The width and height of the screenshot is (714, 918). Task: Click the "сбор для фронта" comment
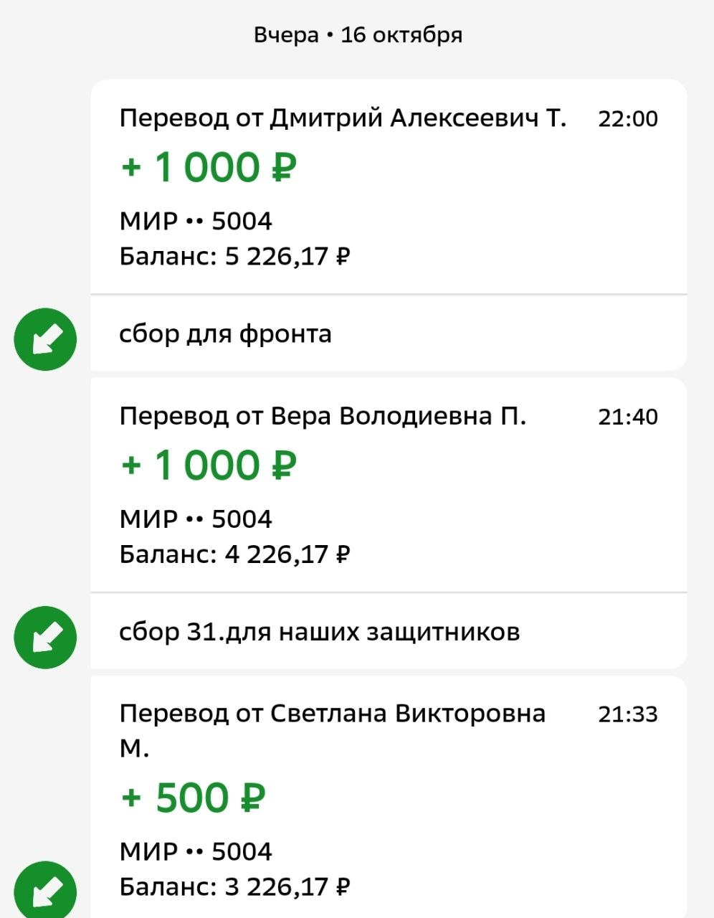click(225, 334)
